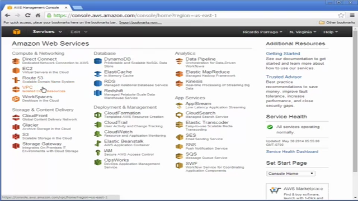Image resolution: width=358 pixels, height=201 pixels.
Task: Click the browser forward arrow
Action: click(17, 15)
